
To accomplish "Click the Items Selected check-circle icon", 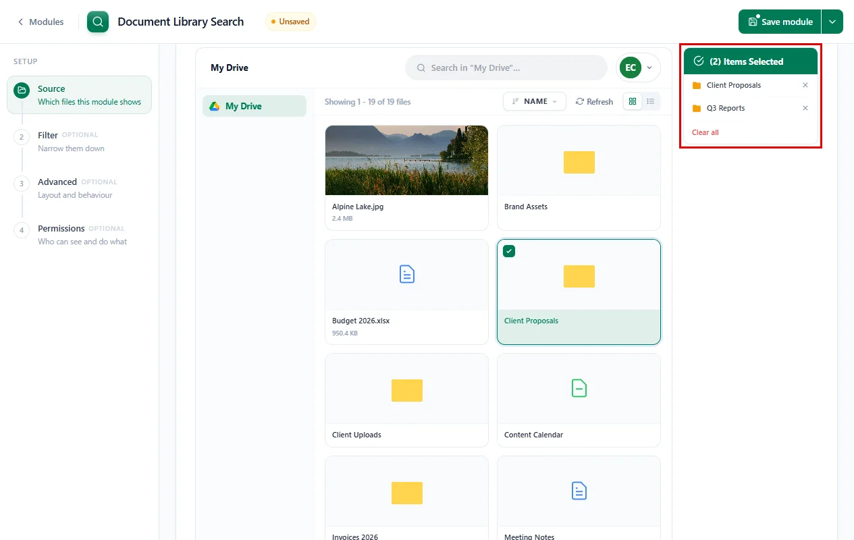I will click(699, 61).
